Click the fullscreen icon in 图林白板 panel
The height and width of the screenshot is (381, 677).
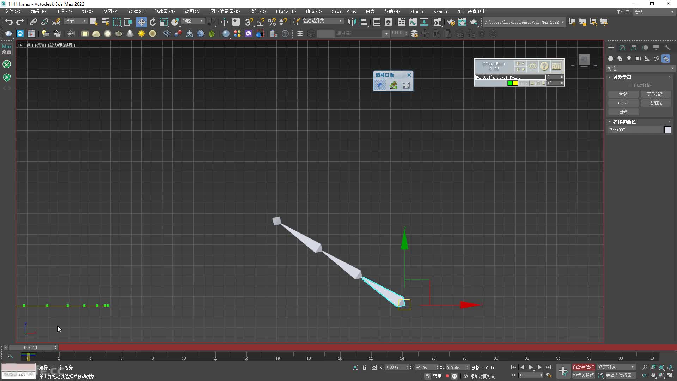[x=406, y=85]
